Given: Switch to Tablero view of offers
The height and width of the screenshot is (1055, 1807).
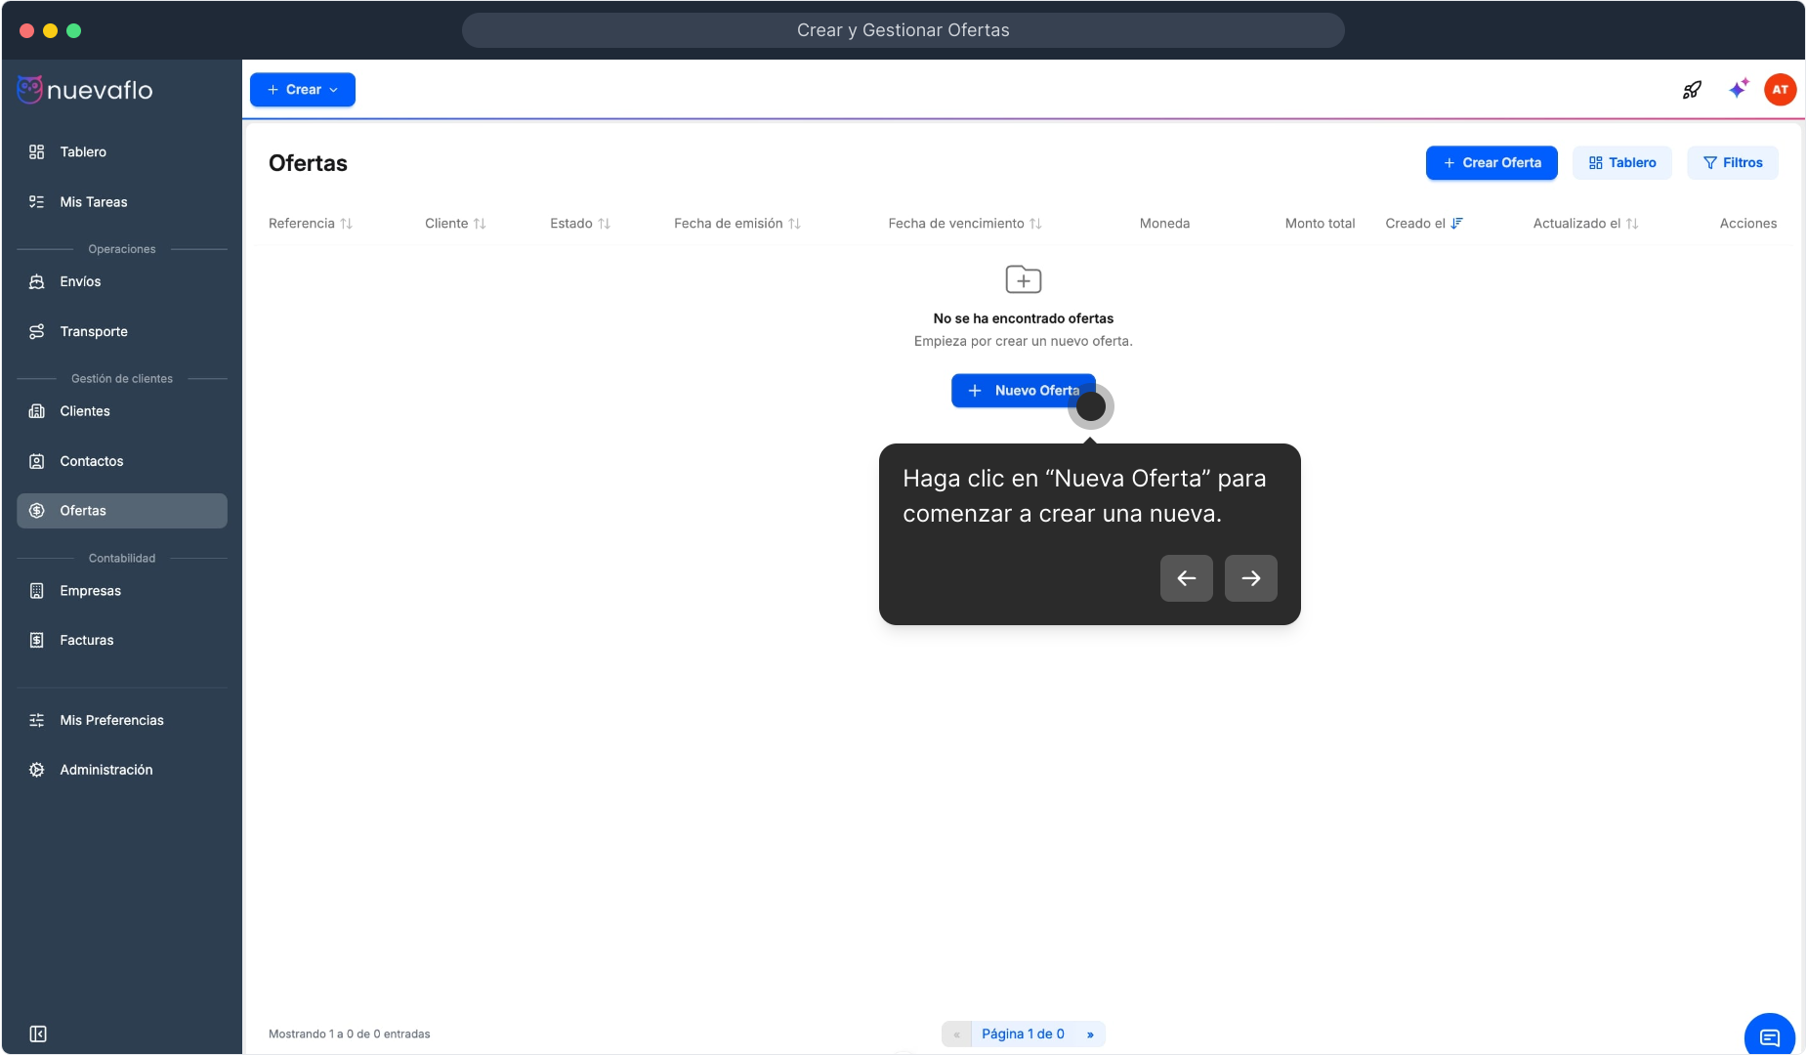Looking at the screenshot, I should click(1621, 163).
